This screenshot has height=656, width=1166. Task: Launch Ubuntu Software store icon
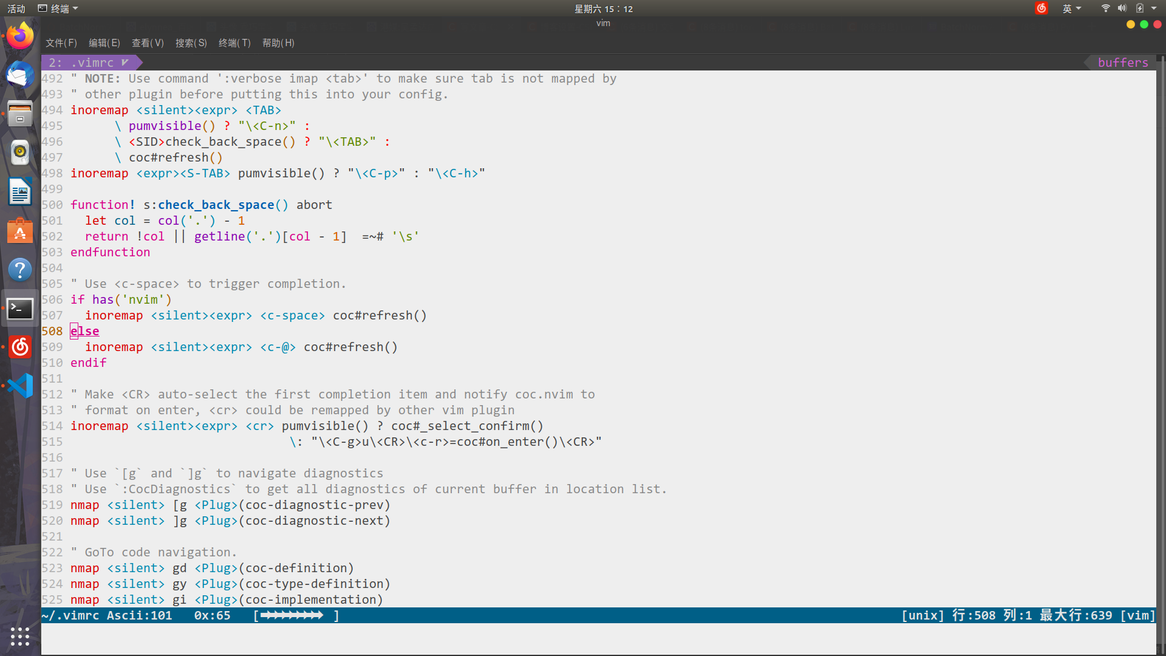point(20,231)
